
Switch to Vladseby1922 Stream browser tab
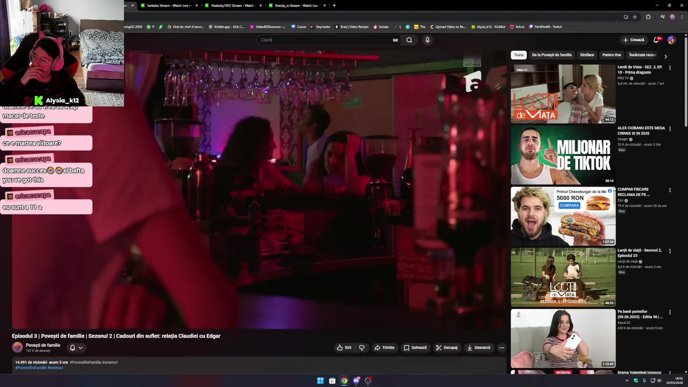click(233, 5)
